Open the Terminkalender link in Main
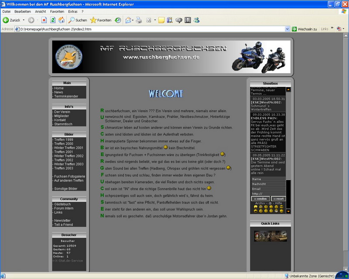 pos(66,96)
